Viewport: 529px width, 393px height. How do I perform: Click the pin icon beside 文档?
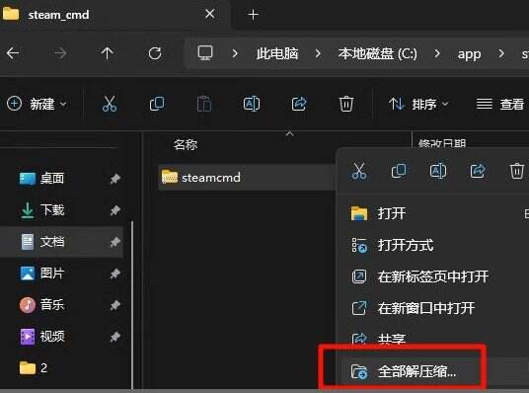(115, 242)
